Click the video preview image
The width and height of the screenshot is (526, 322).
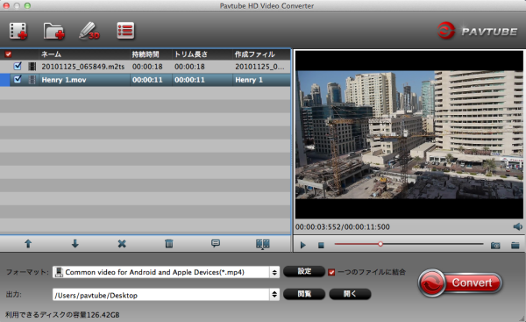[x=409, y=134]
